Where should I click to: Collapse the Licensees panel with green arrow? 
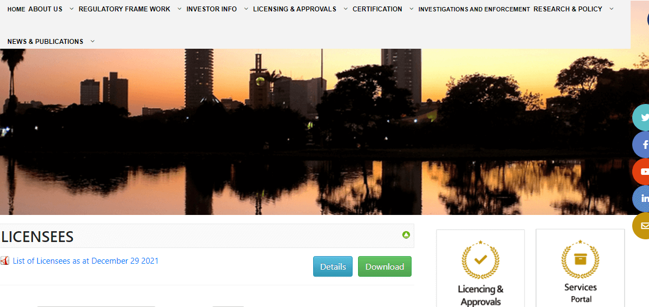click(x=406, y=235)
